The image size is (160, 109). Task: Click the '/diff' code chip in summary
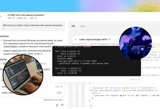[30, 54]
